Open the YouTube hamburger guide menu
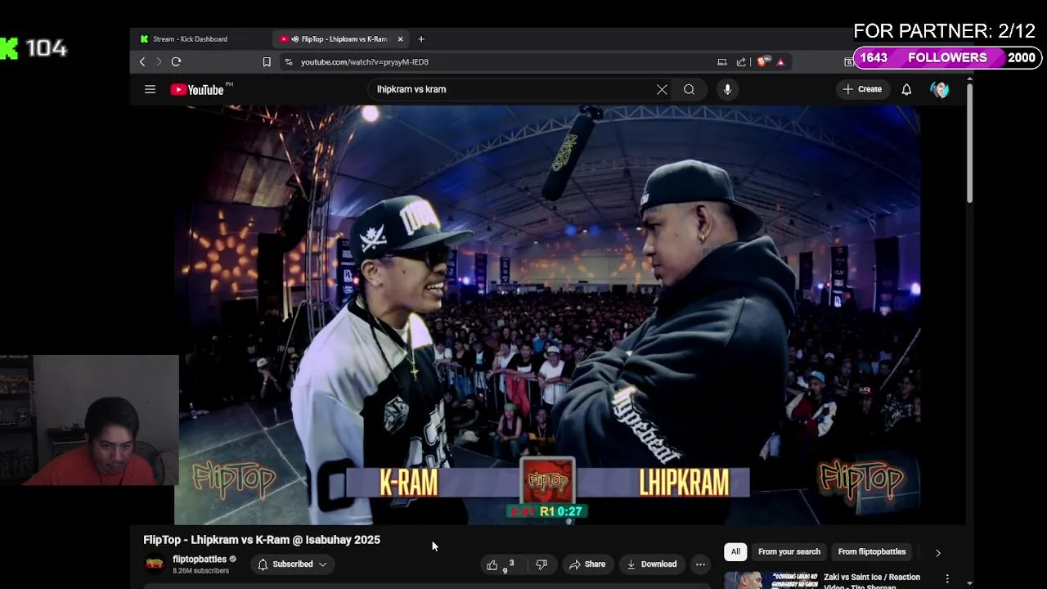The image size is (1047, 589). coord(150,89)
